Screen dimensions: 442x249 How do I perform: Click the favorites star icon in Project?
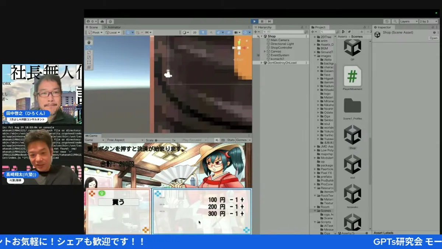coord(361,32)
